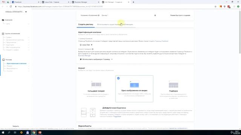Click info icon beside Название объявления
This screenshot has width=241, height=135.
pos(99,15)
